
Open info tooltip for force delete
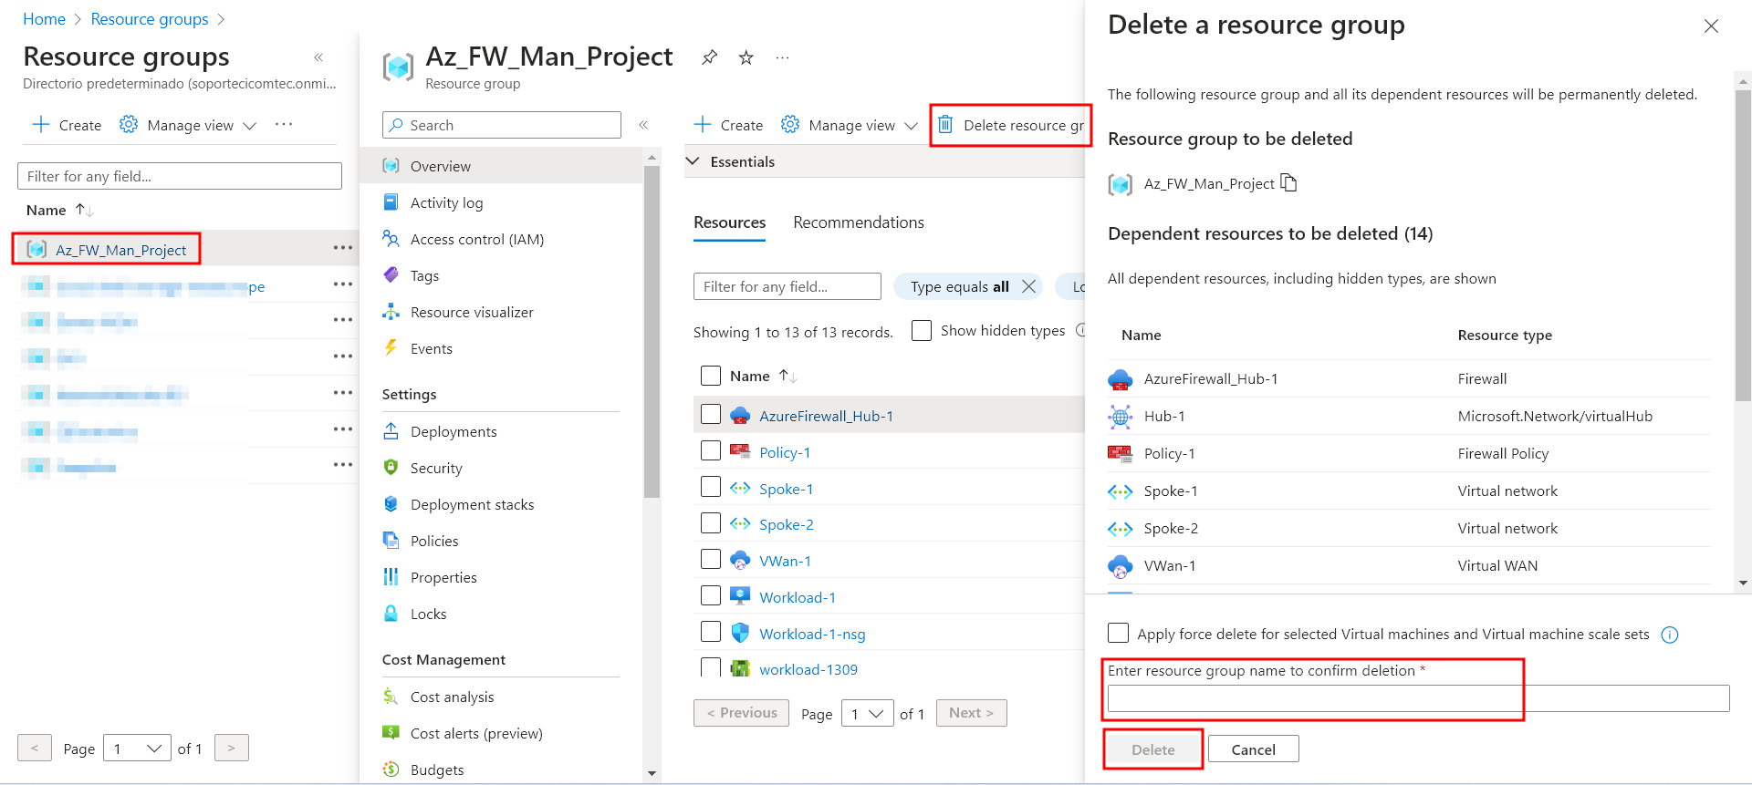pyautogui.click(x=1669, y=635)
